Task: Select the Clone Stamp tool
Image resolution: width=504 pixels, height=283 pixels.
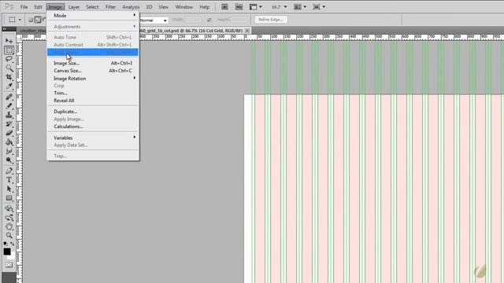Action: pos(9,115)
